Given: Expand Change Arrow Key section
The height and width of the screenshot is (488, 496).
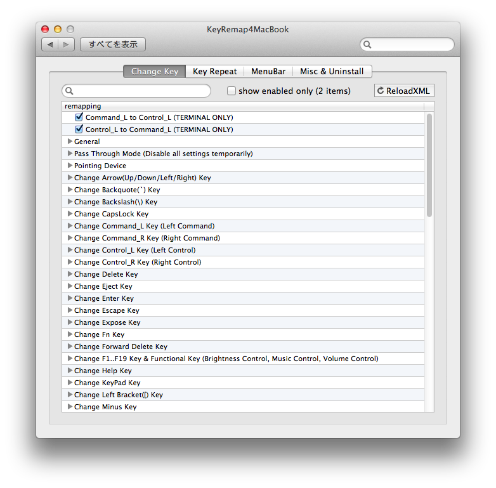Looking at the screenshot, I should 70,178.
